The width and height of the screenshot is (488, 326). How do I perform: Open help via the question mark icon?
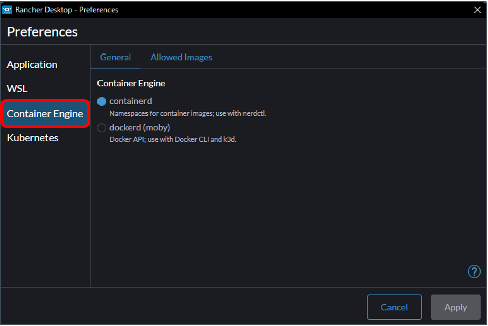click(x=474, y=272)
